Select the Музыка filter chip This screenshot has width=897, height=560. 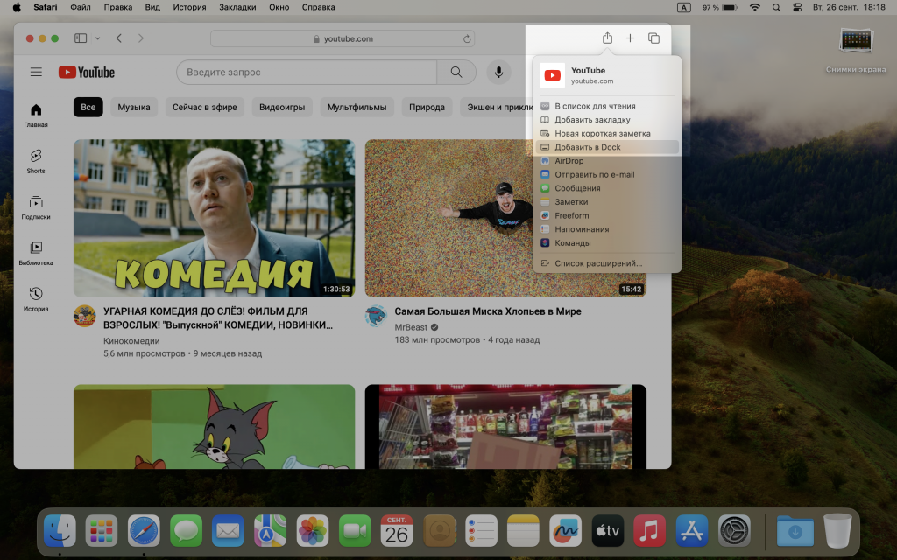[x=134, y=108]
